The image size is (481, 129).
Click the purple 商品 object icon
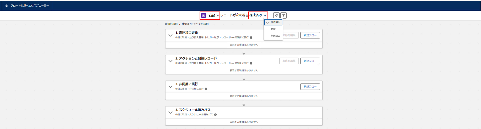(x=204, y=15)
